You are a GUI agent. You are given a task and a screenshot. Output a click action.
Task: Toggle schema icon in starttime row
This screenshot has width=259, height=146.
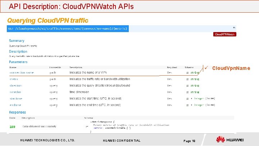[187, 99]
